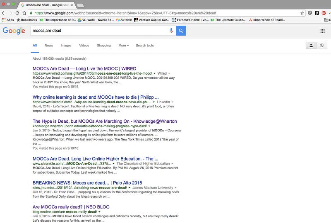This screenshot has width=331, height=223.
Task: Click the browser address bar URL
Action: tap(125, 13)
